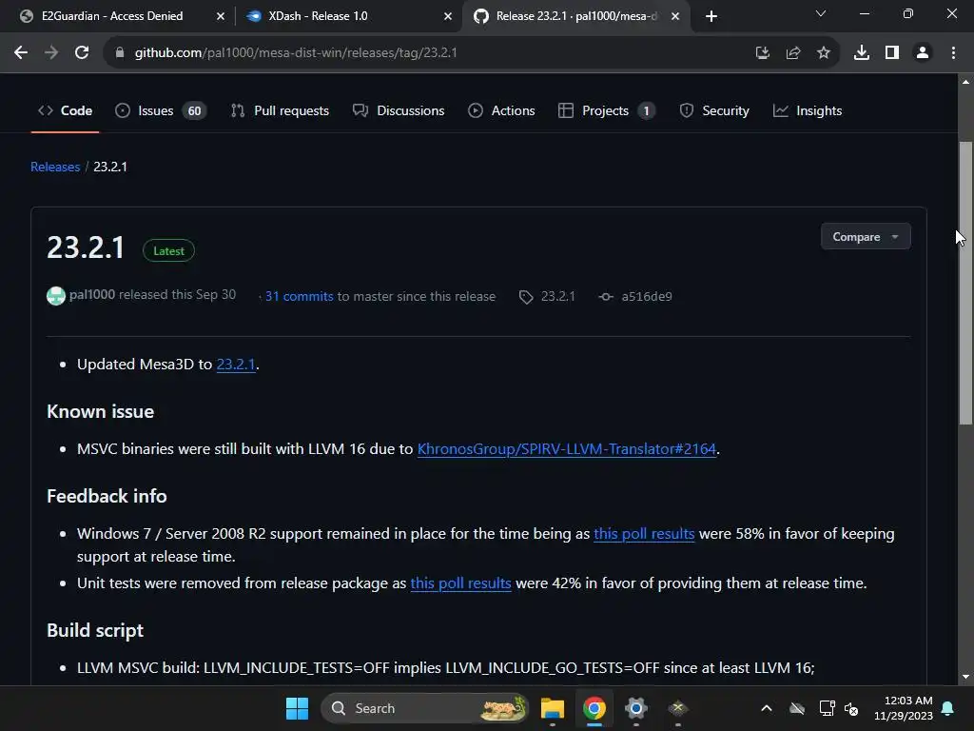Screen dimensions: 974x731
Task: Open the settings gear app in taskbar
Action: tap(636, 708)
